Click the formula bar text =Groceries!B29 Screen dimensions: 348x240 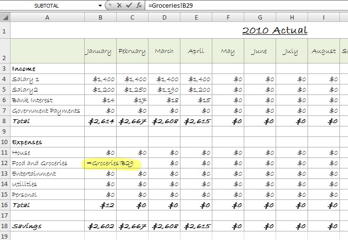170,5
